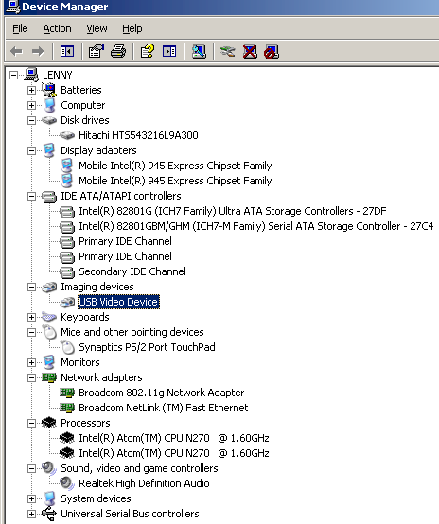Select the Computer category label
439x524 pixels.
[x=83, y=105]
